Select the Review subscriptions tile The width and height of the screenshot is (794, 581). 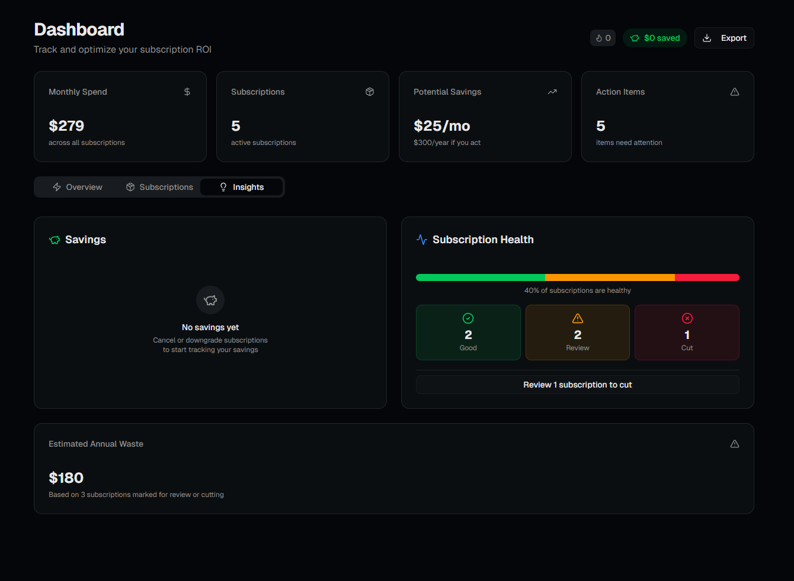point(577,333)
